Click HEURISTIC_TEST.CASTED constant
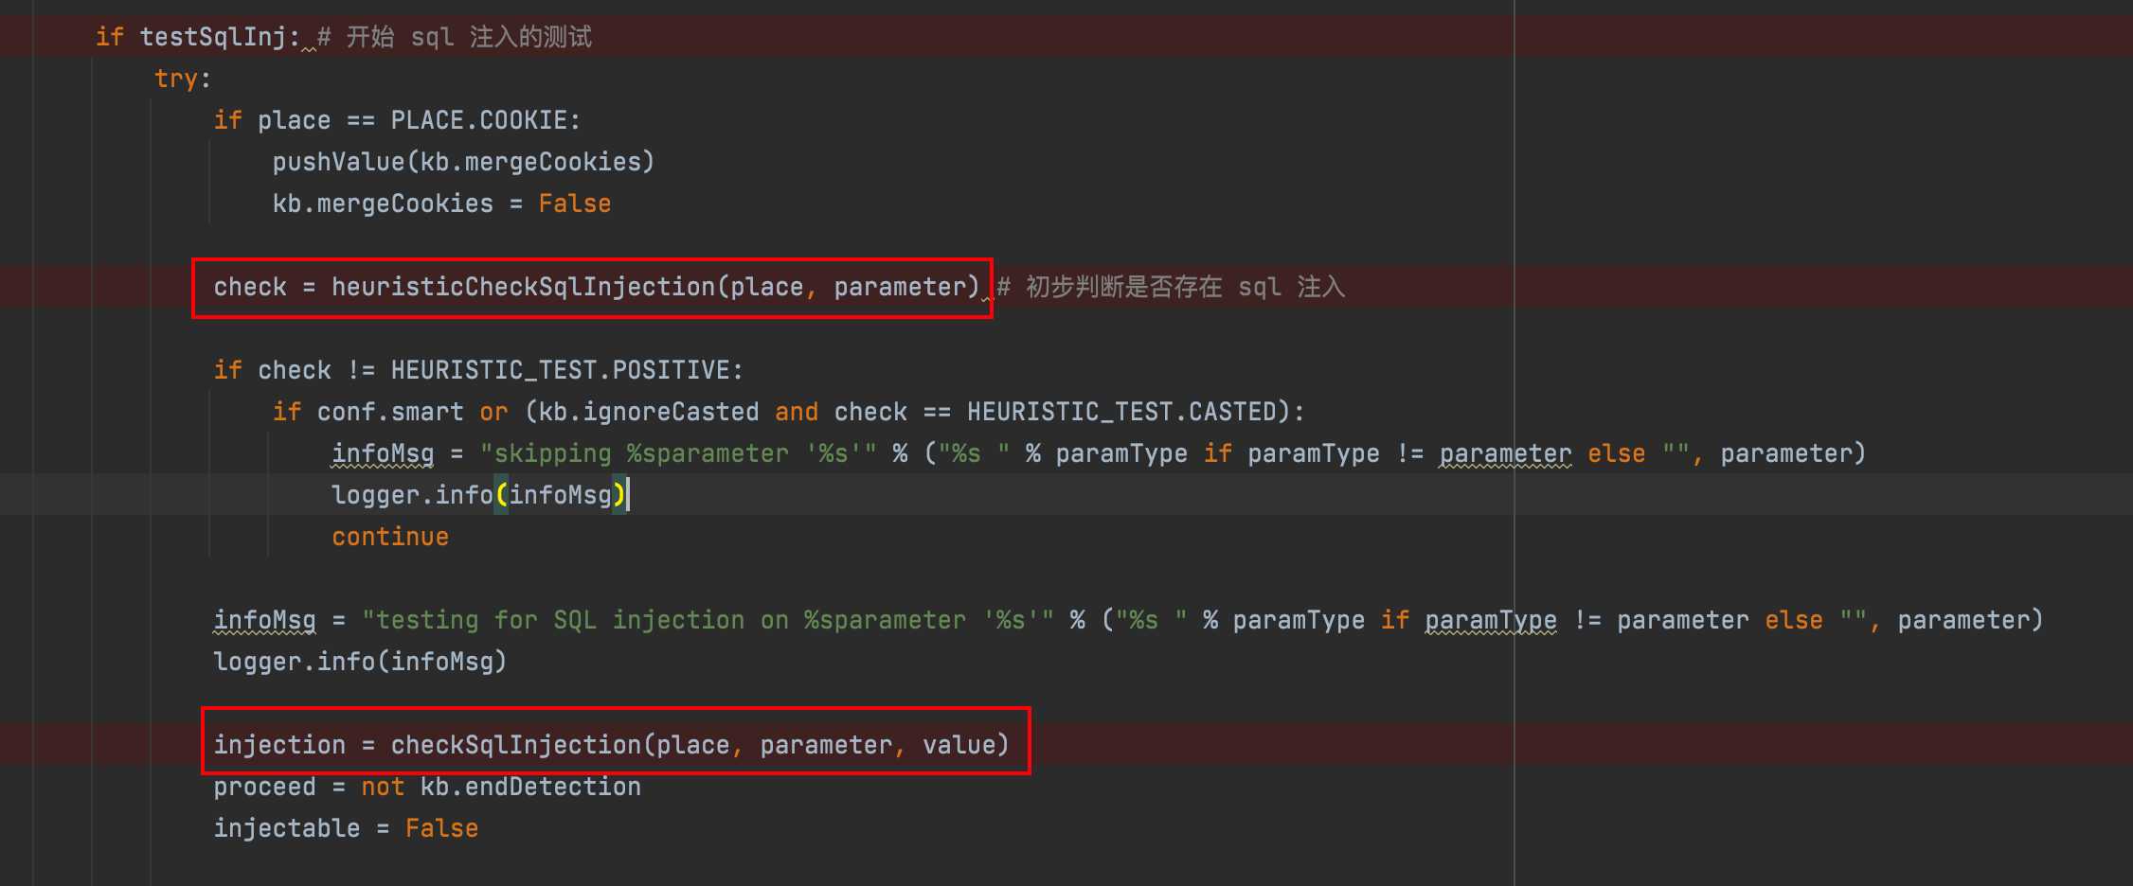Image resolution: width=2133 pixels, height=886 pixels. click(x=1121, y=412)
